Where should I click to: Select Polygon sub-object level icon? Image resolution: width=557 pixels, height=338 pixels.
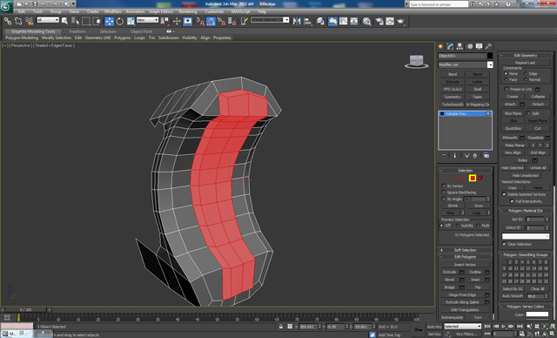[x=473, y=178]
